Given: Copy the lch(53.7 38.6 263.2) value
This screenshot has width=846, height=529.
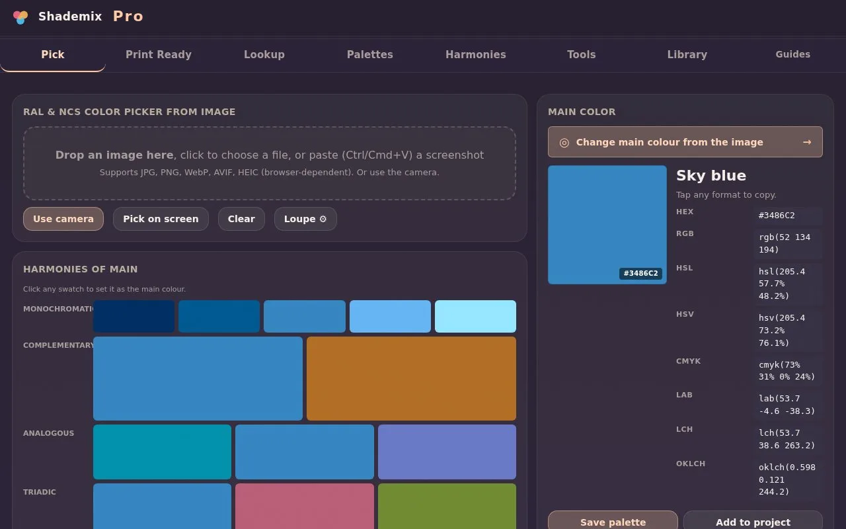Looking at the screenshot, I should pyautogui.click(x=788, y=439).
